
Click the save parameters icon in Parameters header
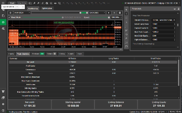[x=179, y=9]
